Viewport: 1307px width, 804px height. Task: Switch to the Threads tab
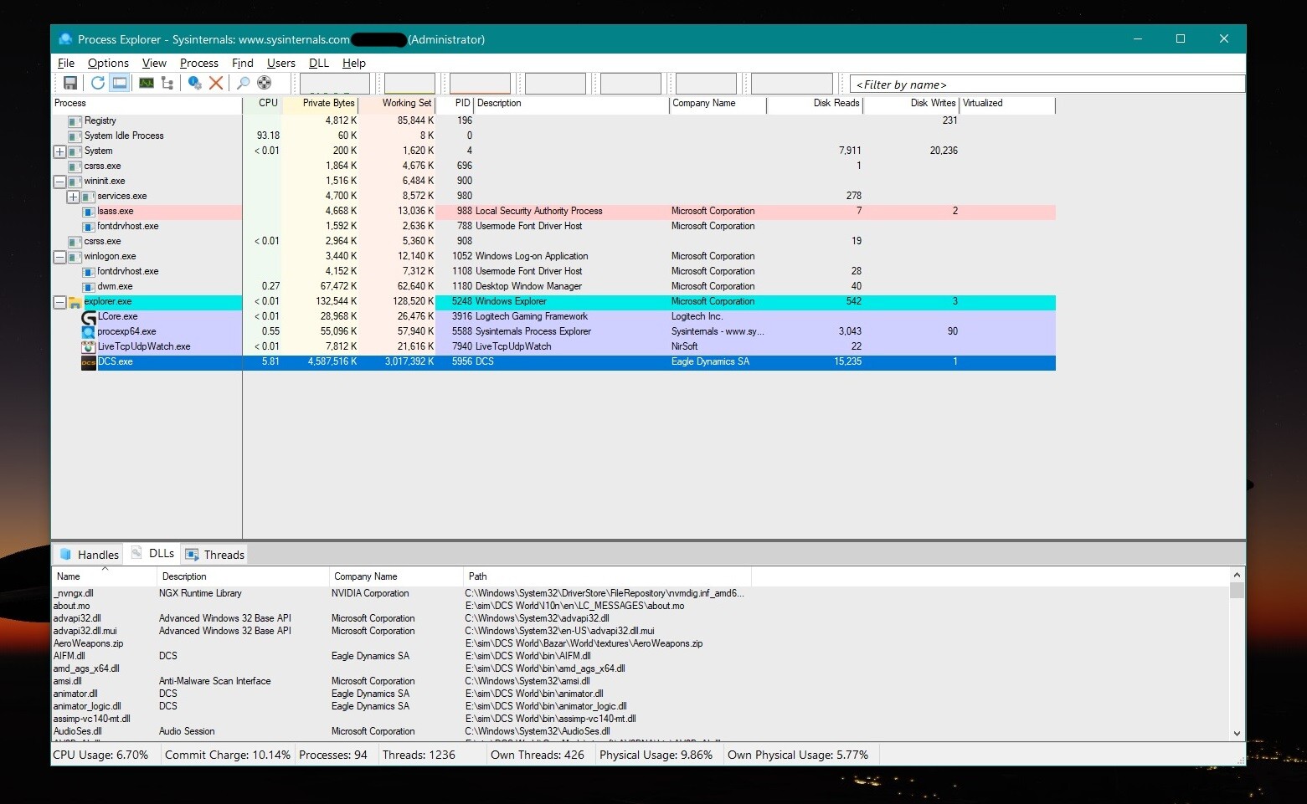pos(215,555)
